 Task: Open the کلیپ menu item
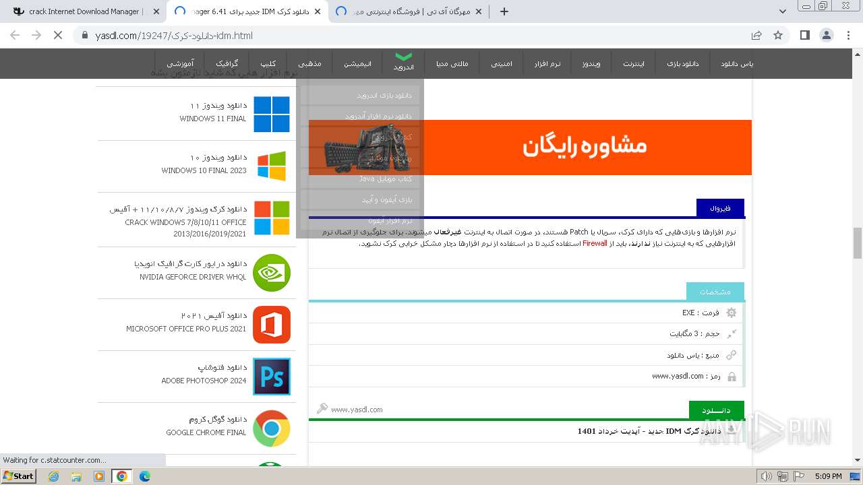coord(268,64)
